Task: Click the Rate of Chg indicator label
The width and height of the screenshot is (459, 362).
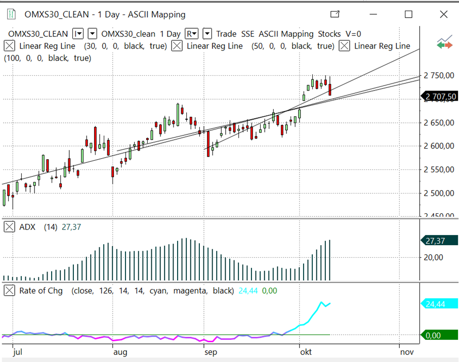Action: [x=41, y=291]
